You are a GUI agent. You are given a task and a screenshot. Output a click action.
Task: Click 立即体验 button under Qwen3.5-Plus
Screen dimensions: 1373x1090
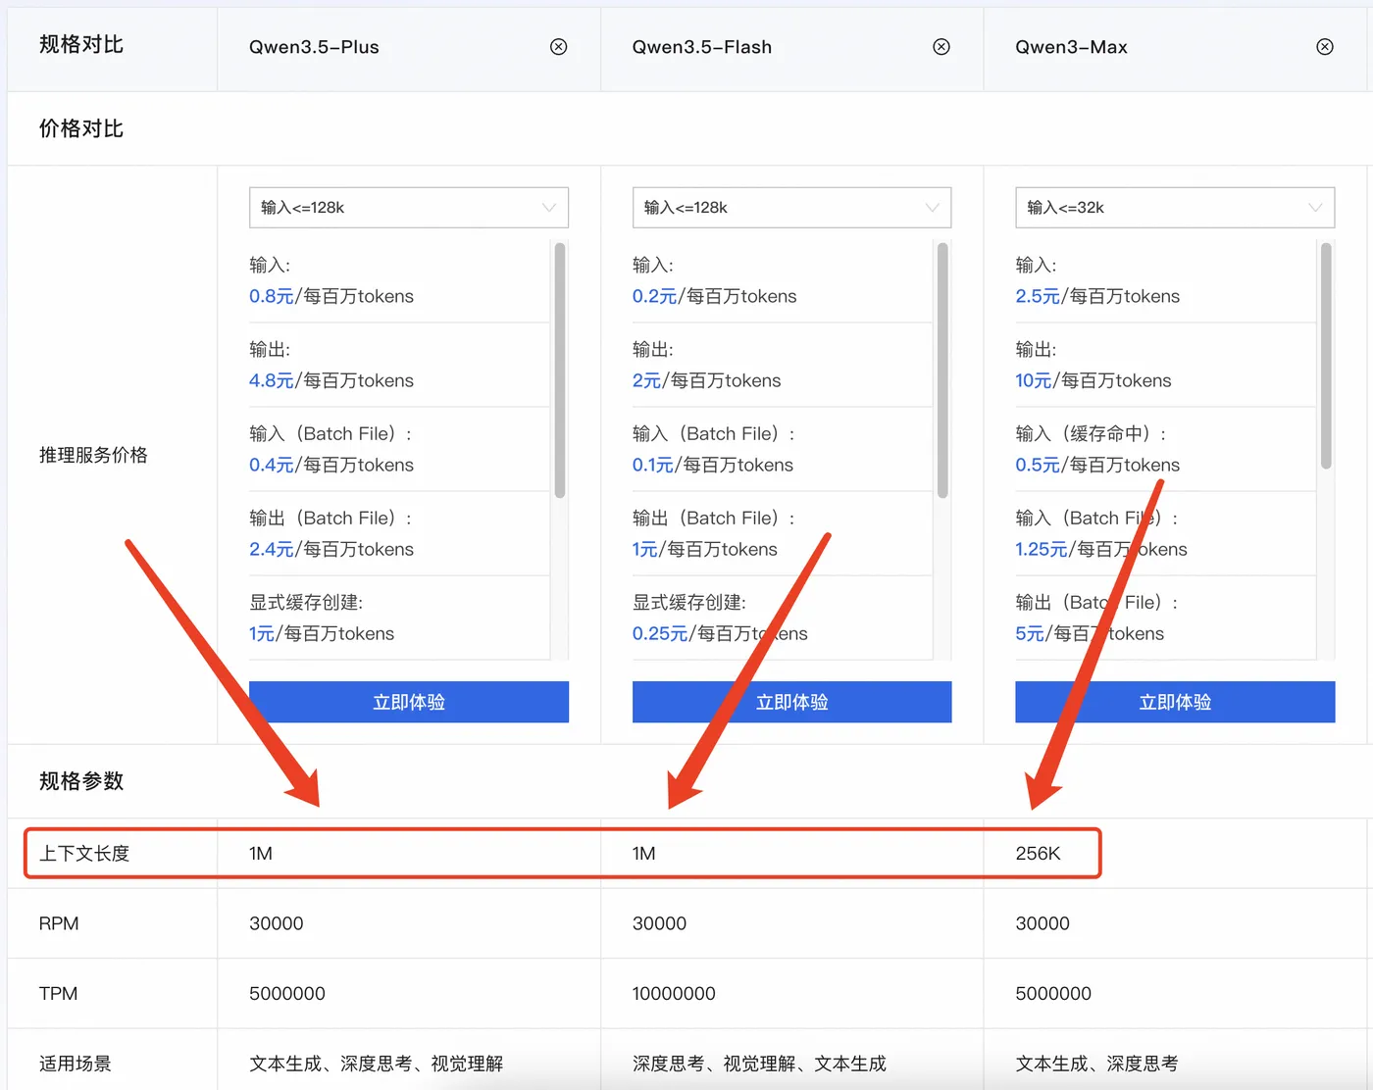(409, 702)
